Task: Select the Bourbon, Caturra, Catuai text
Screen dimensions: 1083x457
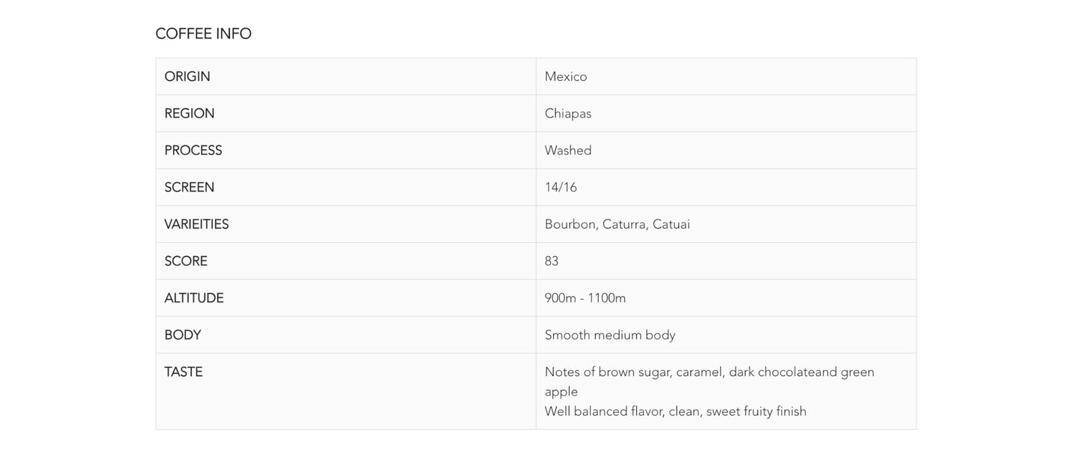Action: (x=617, y=224)
